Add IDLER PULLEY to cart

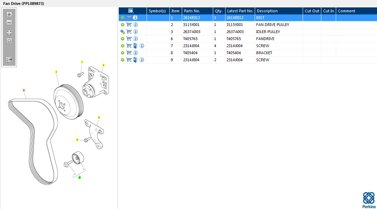tap(129, 31)
